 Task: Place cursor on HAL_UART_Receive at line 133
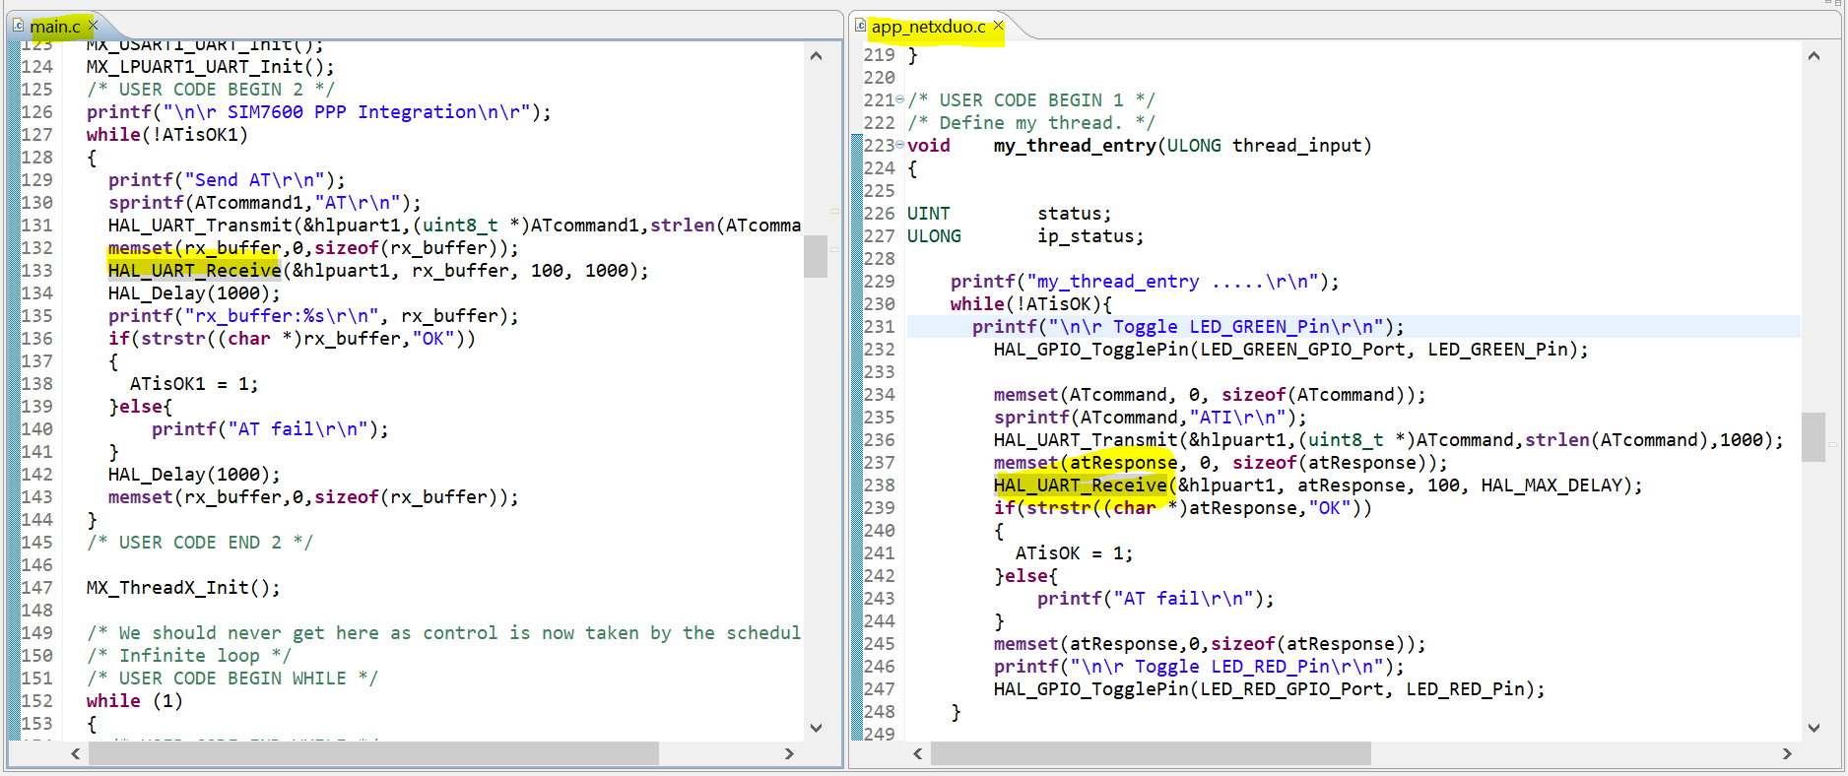pyautogui.click(x=194, y=271)
